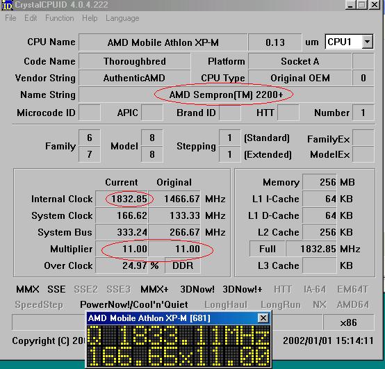Click the greyed AMD64 feature label
Viewport: 385px width, 369px height.
click(352, 304)
